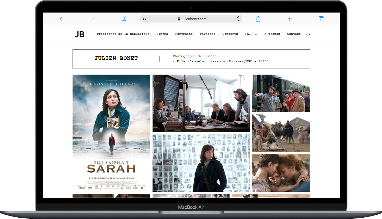Select Portraits in the navigation
Viewport: 382px width, 219px height.
184,34
